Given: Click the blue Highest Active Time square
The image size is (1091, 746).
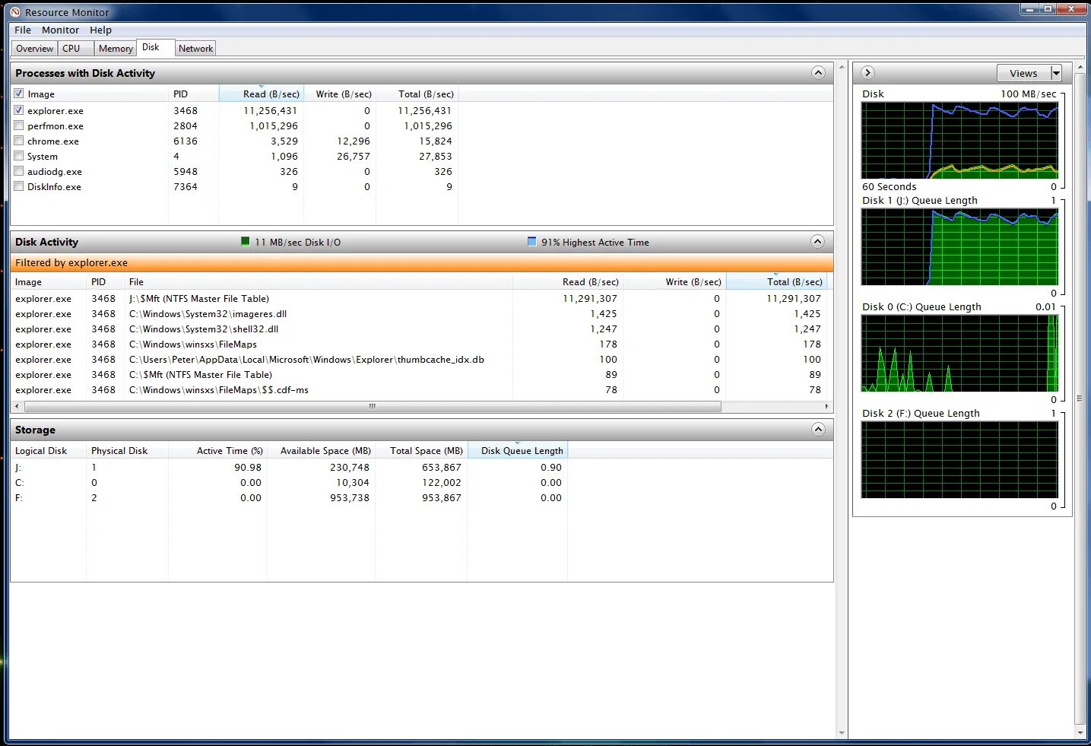Looking at the screenshot, I should coord(531,242).
